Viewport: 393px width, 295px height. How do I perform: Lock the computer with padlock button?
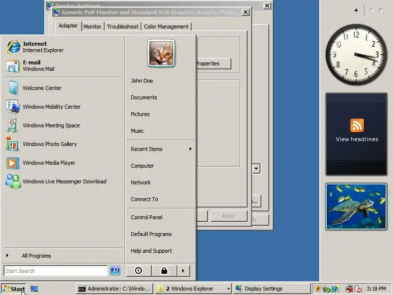pos(164,271)
